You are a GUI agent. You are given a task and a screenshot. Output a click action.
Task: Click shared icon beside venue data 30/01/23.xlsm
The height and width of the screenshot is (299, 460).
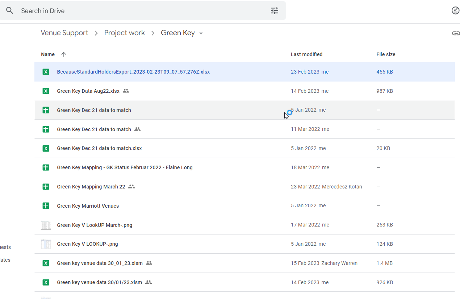tap(148, 282)
